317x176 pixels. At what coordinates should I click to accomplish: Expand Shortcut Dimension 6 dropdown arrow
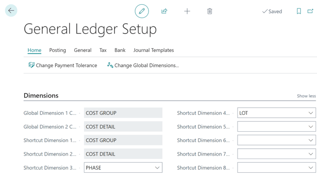click(x=311, y=140)
